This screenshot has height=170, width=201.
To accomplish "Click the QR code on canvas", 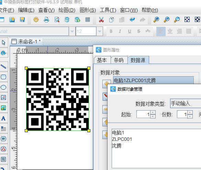I will pyautogui.click(x=58, y=99).
